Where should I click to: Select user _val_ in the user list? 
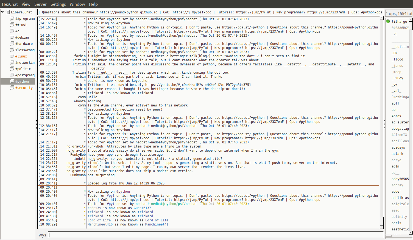(x=397, y=91)
